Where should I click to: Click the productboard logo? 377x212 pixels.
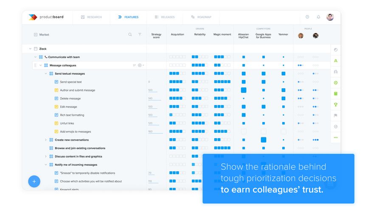46,17
